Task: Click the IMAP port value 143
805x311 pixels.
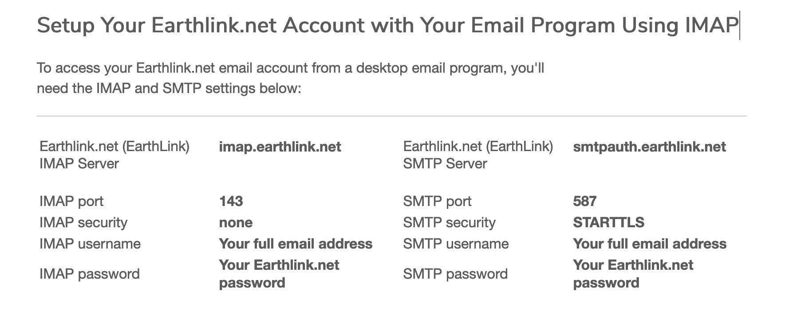Action: (x=231, y=201)
